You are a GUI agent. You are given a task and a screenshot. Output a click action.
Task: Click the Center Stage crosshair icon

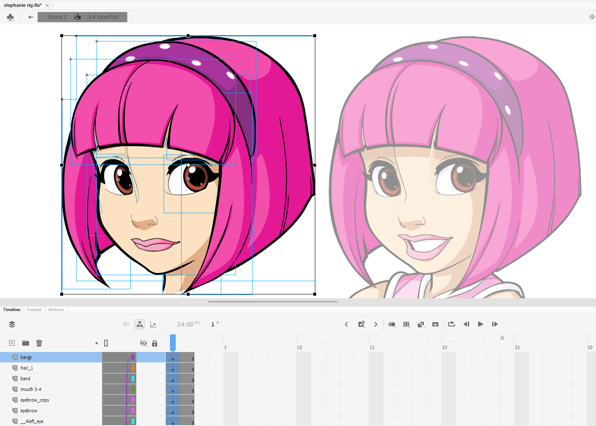coord(592,17)
